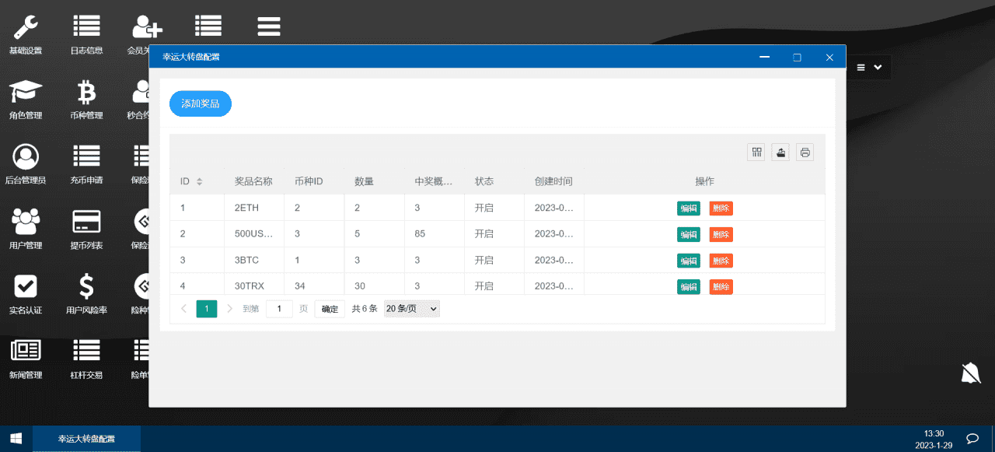This screenshot has width=995, height=452.
Task: Open the 新闻管理 newspaper icon
Action: (26, 359)
